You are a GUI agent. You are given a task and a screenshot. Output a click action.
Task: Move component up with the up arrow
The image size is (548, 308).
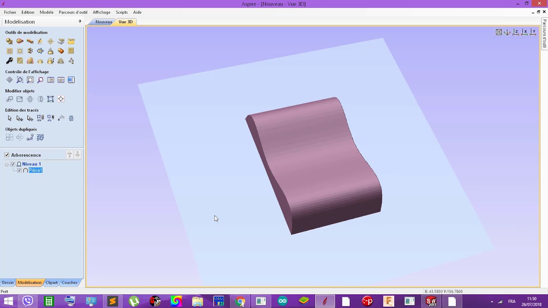pos(69,155)
